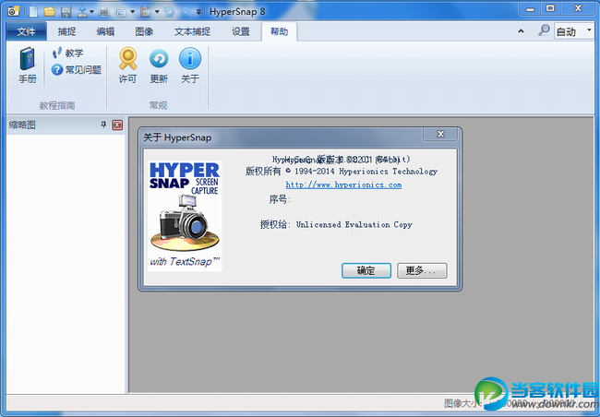Open the 常见问题 FAQ
The image size is (600, 417).
77,69
